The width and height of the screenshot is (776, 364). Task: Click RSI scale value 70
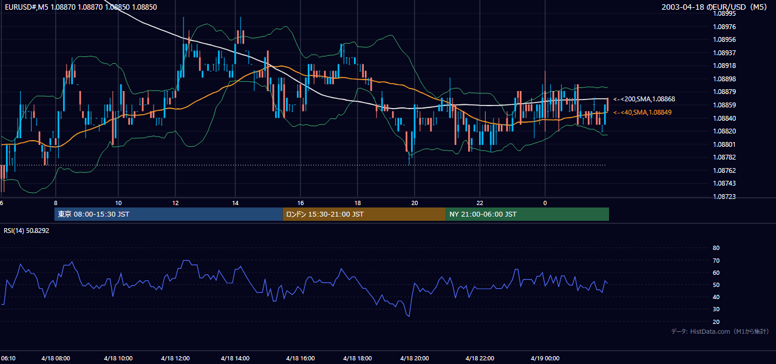click(x=716, y=260)
